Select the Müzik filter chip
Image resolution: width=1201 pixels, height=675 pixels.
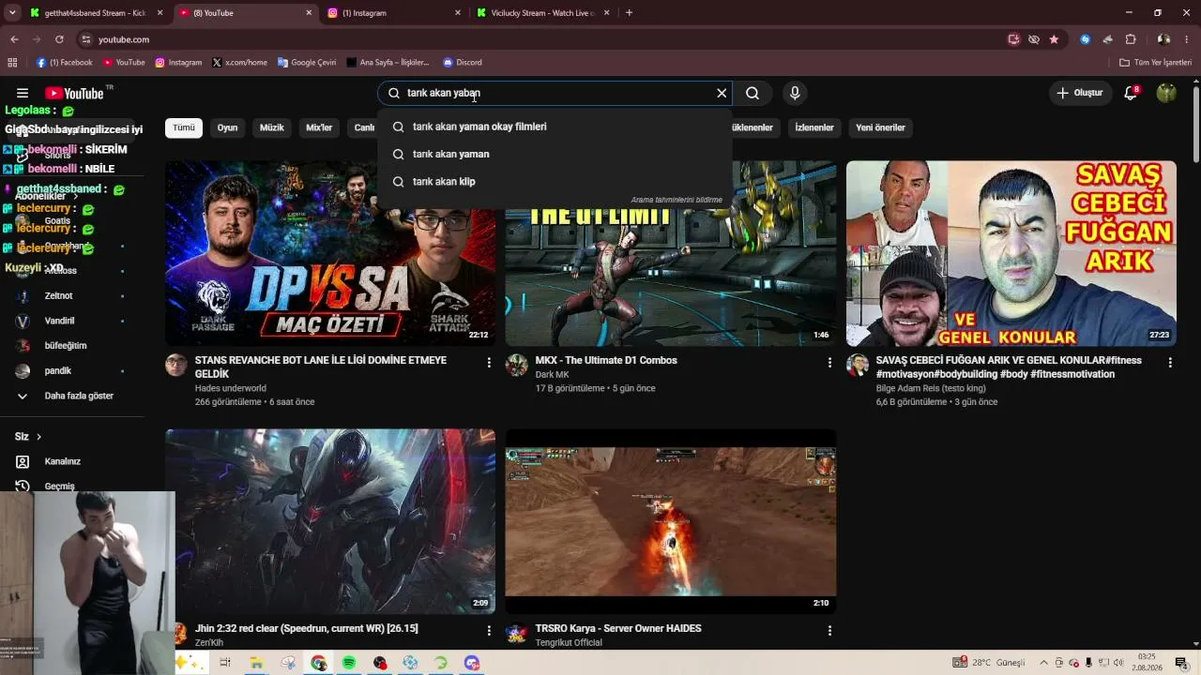coord(272,127)
